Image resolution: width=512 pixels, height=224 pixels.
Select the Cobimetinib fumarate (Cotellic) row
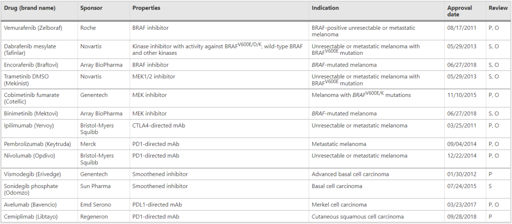click(256, 98)
